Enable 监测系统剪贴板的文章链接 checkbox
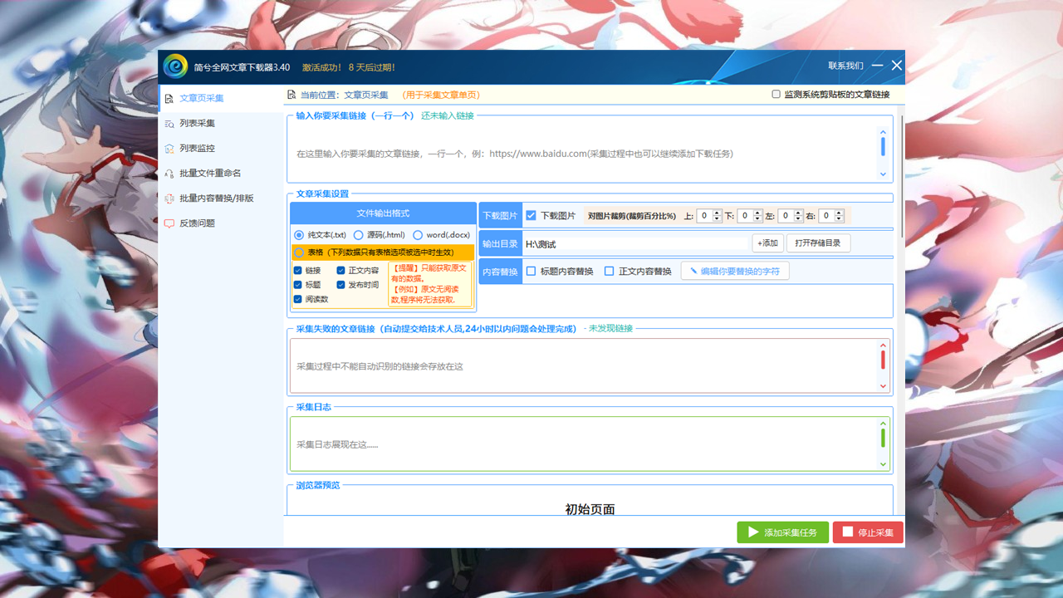This screenshot has width=1063, height=598. 776,95
